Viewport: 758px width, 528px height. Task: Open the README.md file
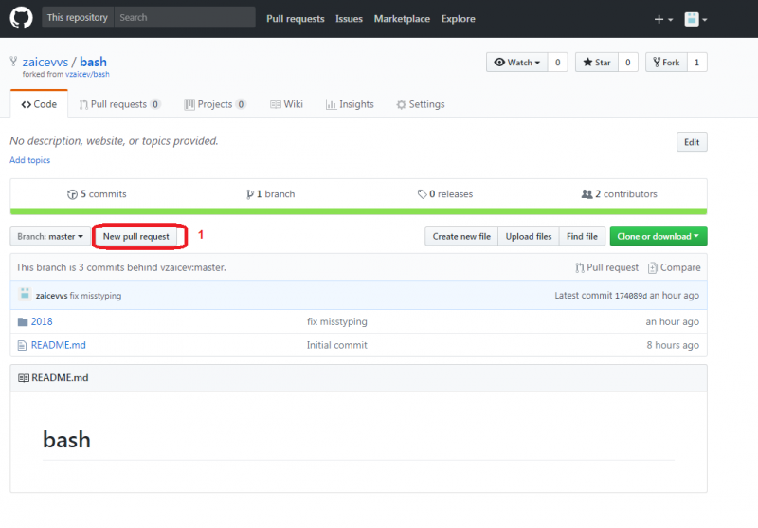[58, 345]
